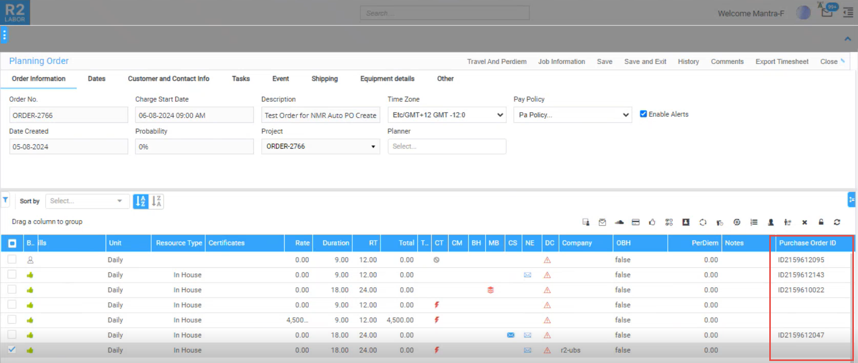
Task: Click the X icon in grid toolbar
Action: click(x=805, y=222)
